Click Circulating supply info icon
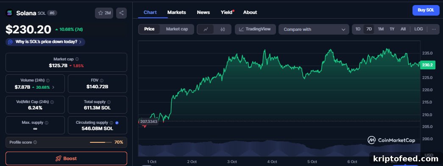Viewport: 443px width, 166px height. 111,122
